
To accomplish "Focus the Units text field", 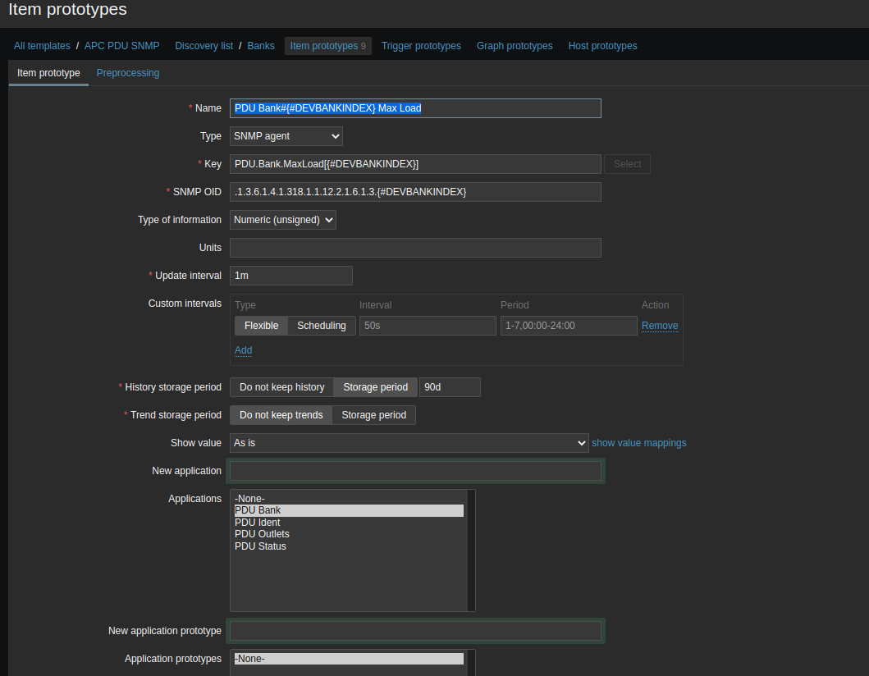I will (415, 248).
